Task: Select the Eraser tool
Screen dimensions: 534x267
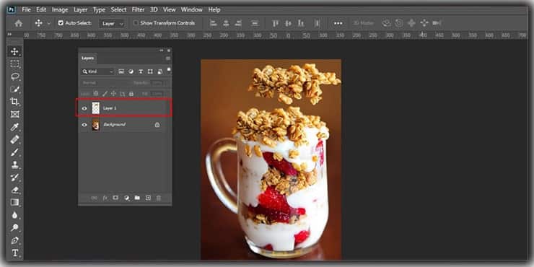Action: point(14,190)
